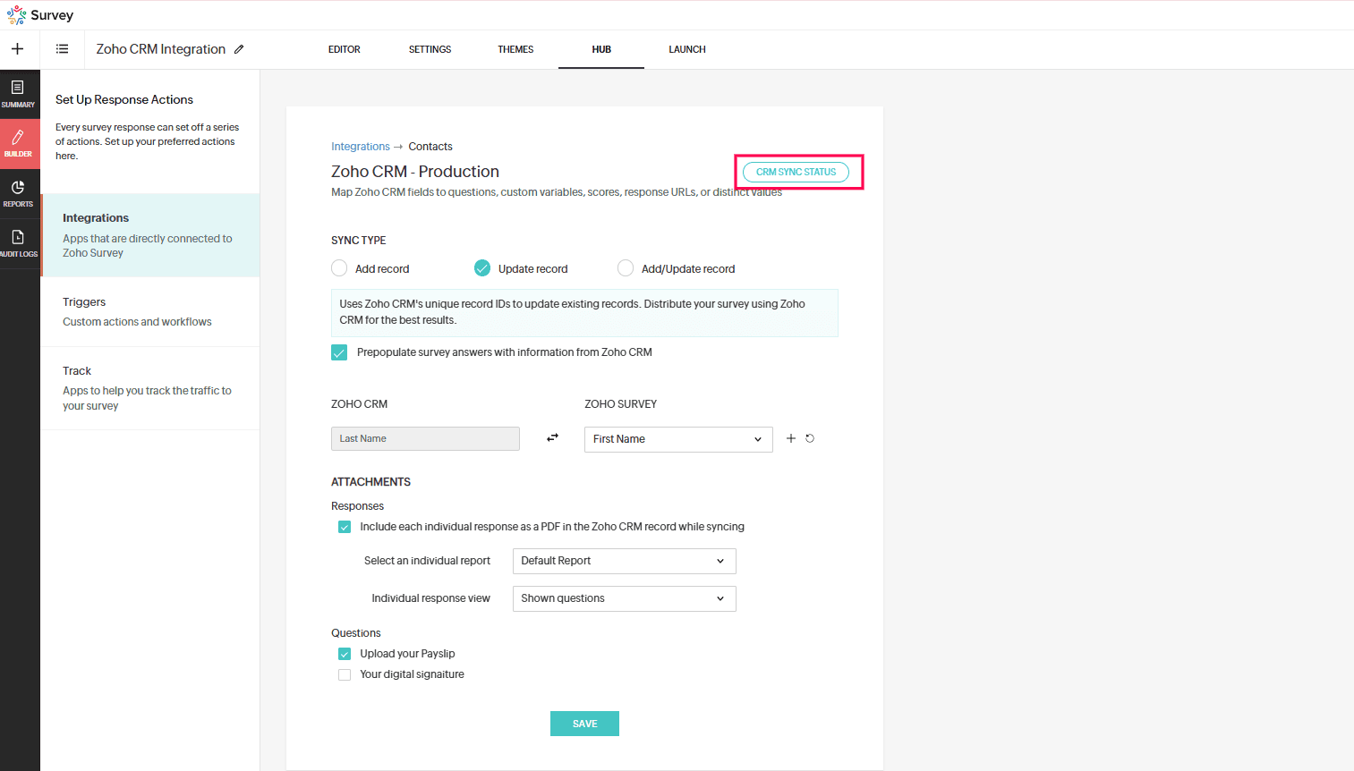Toggle prepopulate survey answers checkbox
Viewport: 1354px width, 771px height.
coord(339,352)
